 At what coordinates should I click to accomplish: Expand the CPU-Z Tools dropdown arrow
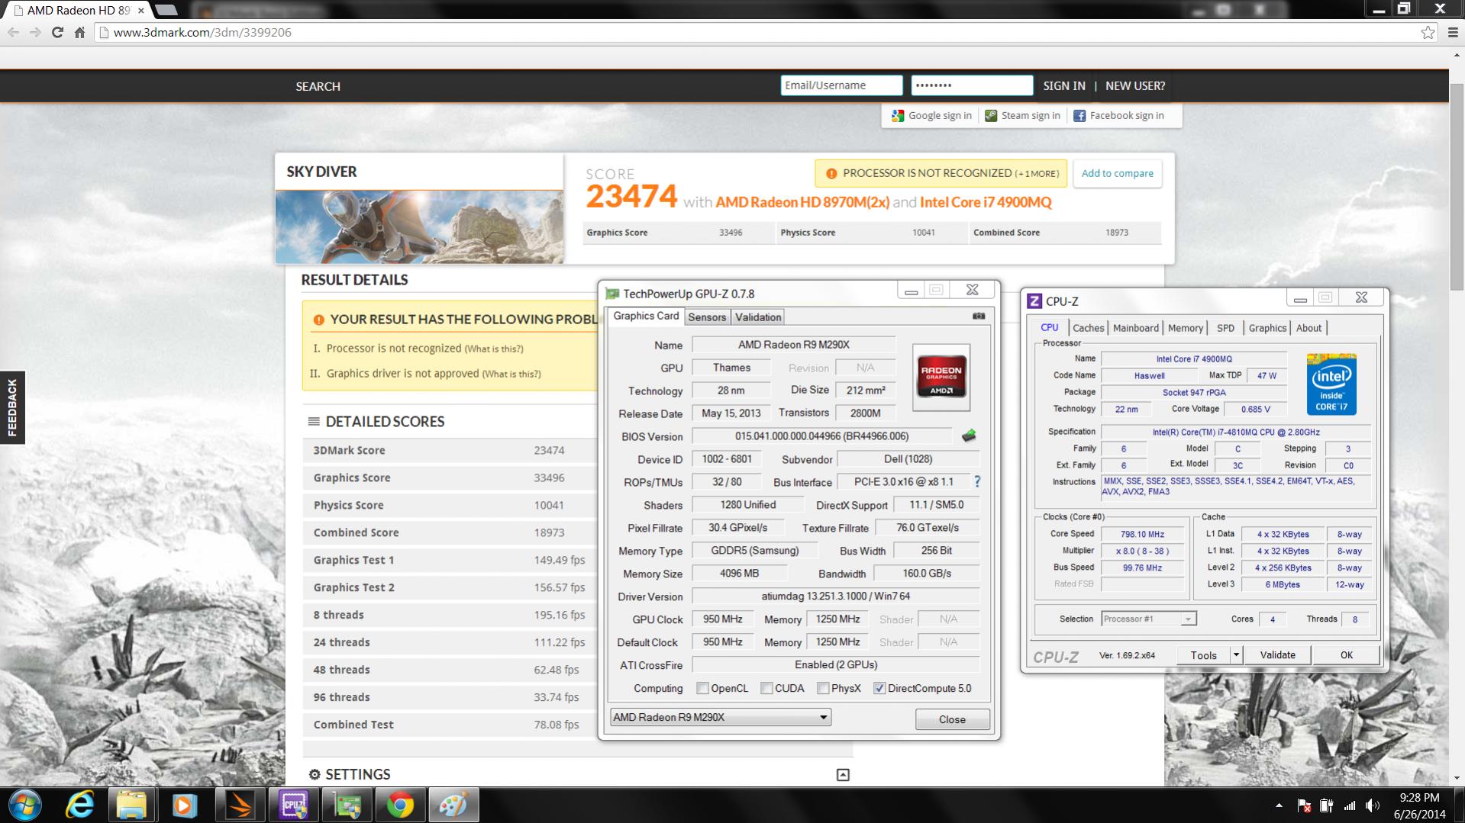click(1237, 654)
